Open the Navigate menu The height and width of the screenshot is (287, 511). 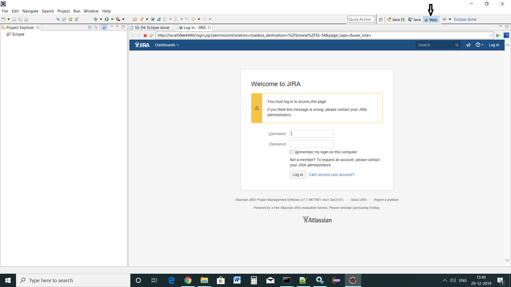[x=30, y=11]
